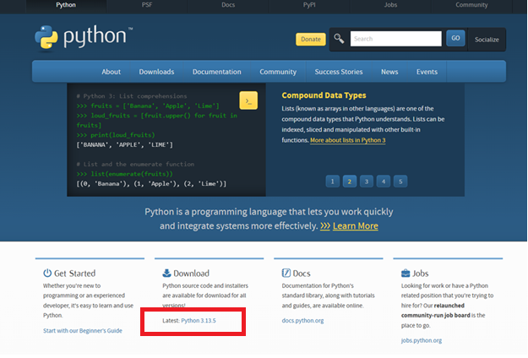This screenshot has height=358, width=528.
Task: Click the Download arrow icon heading
Action: (166, 274)
